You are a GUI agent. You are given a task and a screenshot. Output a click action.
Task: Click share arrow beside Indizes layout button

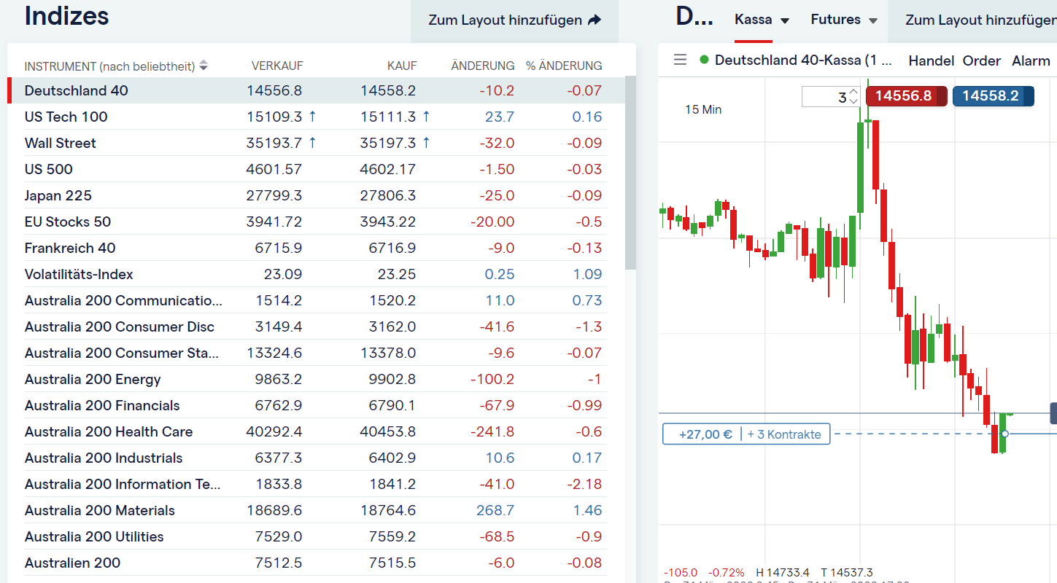click(x=595, y=20)
